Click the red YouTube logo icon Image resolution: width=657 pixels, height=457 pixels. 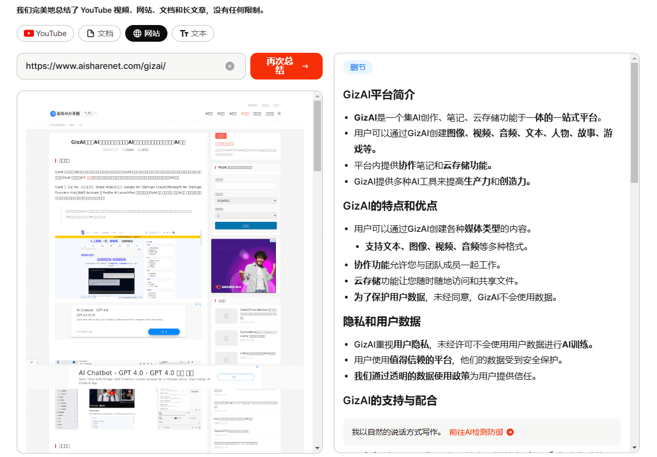pos(29,33)
